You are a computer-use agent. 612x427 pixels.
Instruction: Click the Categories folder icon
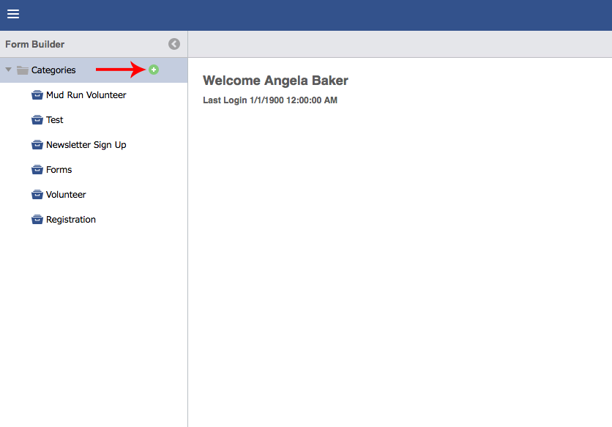click(x=23, y=70)
